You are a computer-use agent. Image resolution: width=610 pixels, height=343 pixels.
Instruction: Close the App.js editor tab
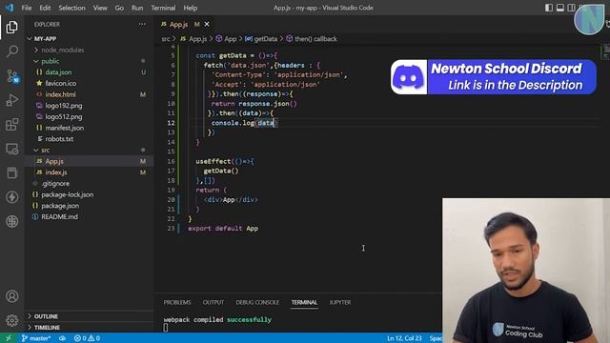207,24
